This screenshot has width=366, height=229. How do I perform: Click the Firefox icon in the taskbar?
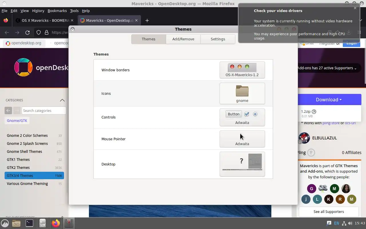pos(56,223)
